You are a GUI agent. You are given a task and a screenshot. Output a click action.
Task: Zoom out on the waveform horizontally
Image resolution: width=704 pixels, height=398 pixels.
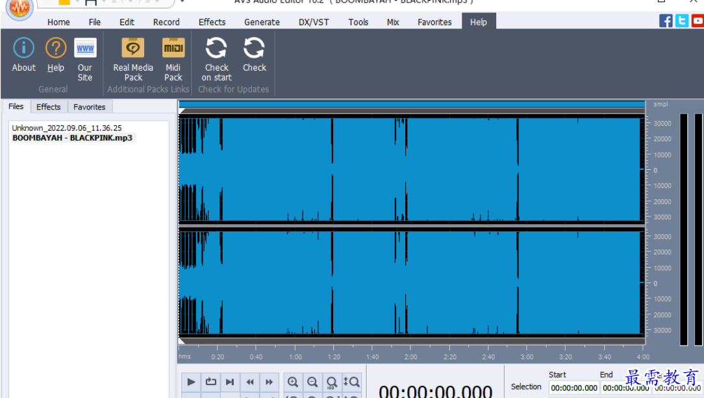pyautogui.click(x=312, y=382)
